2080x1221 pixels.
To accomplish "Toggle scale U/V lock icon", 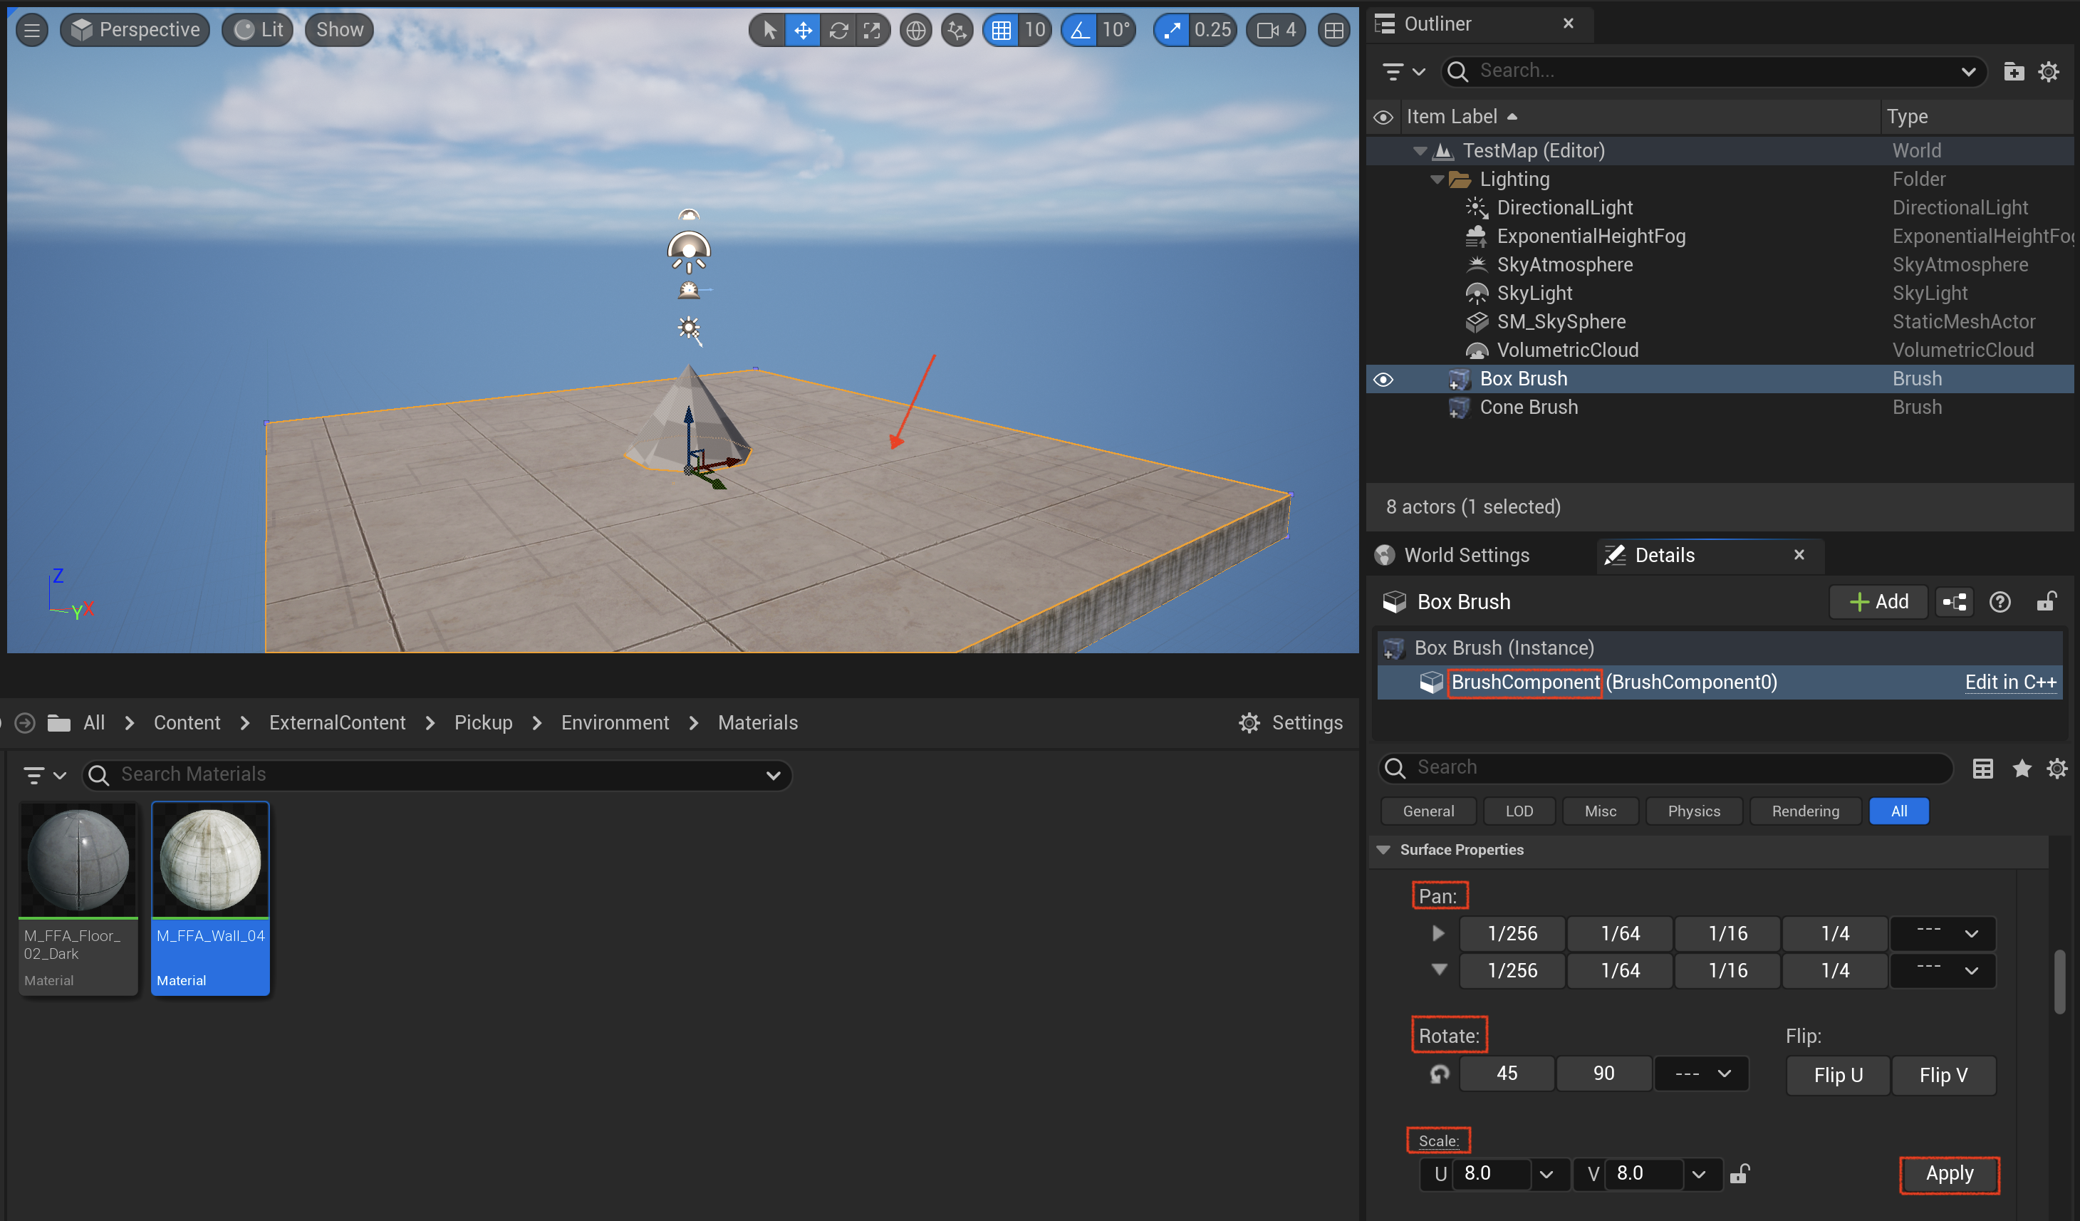I will (x=1740, y=1174).
